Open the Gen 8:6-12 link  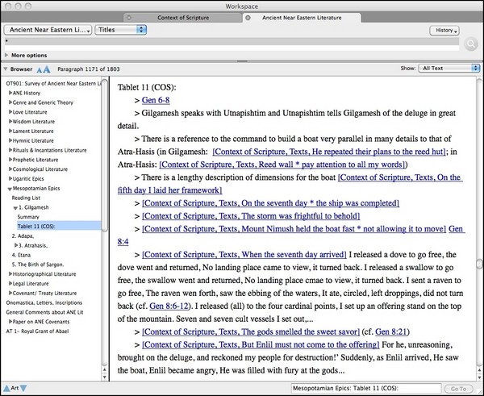[x=169, y=306]
